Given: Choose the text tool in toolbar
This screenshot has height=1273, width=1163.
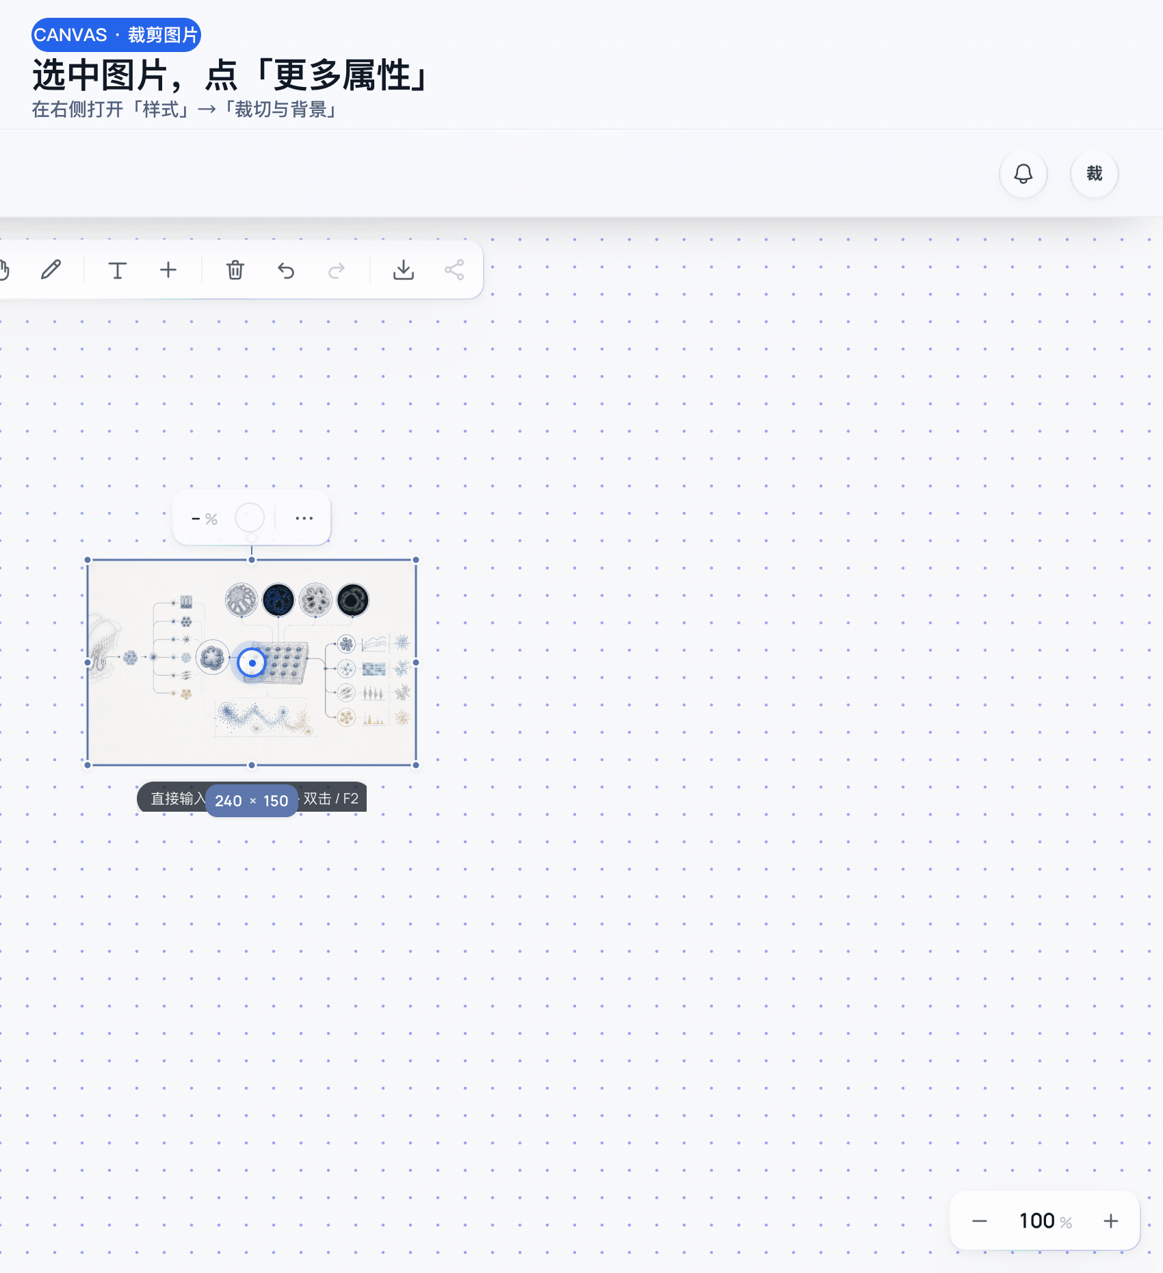Looking at the screenshot, I should pos(118,270).
